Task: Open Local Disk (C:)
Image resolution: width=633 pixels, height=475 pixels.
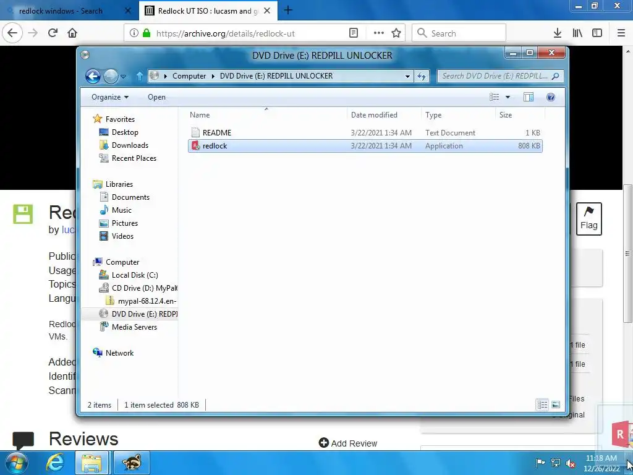Action: point(134,275)
